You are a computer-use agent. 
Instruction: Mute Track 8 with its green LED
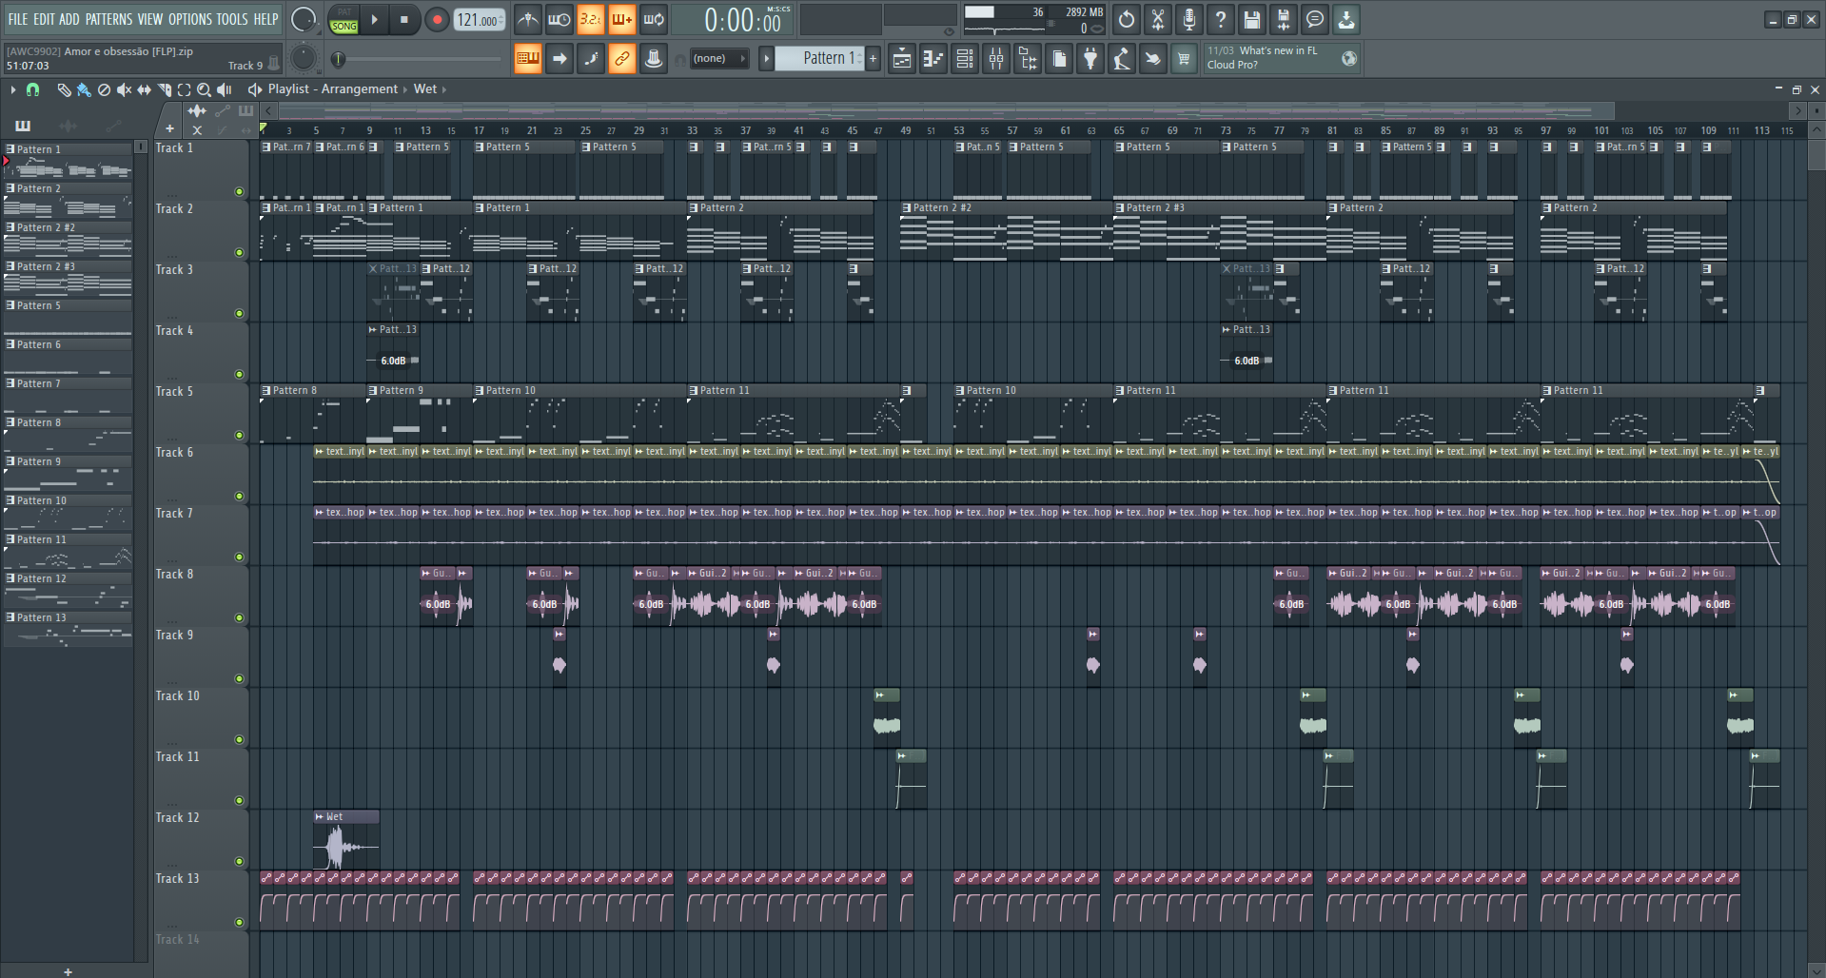pyautogui.click(x=239, y=618)
